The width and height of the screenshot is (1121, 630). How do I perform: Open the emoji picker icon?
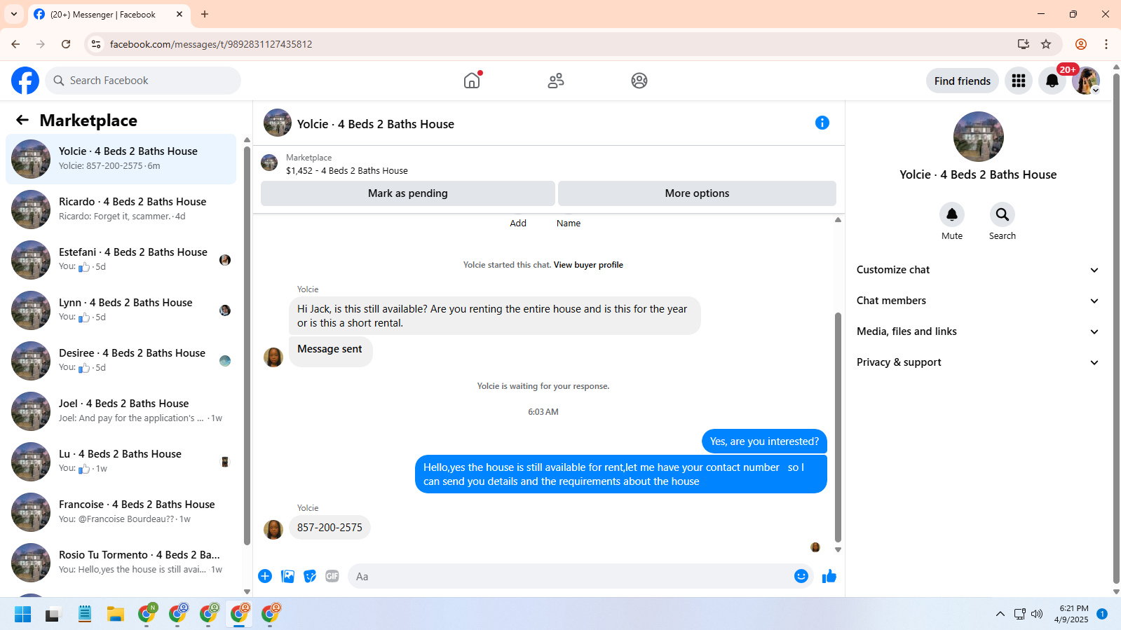point(801,576)
